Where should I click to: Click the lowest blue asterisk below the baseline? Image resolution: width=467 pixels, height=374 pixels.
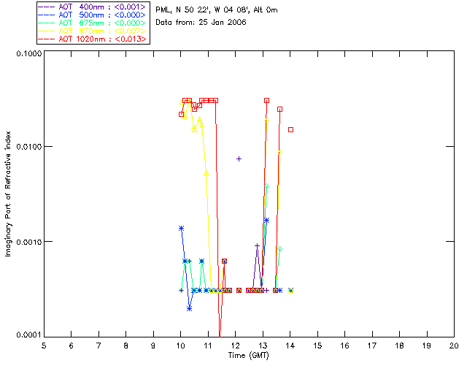click(x=190, y=309)
